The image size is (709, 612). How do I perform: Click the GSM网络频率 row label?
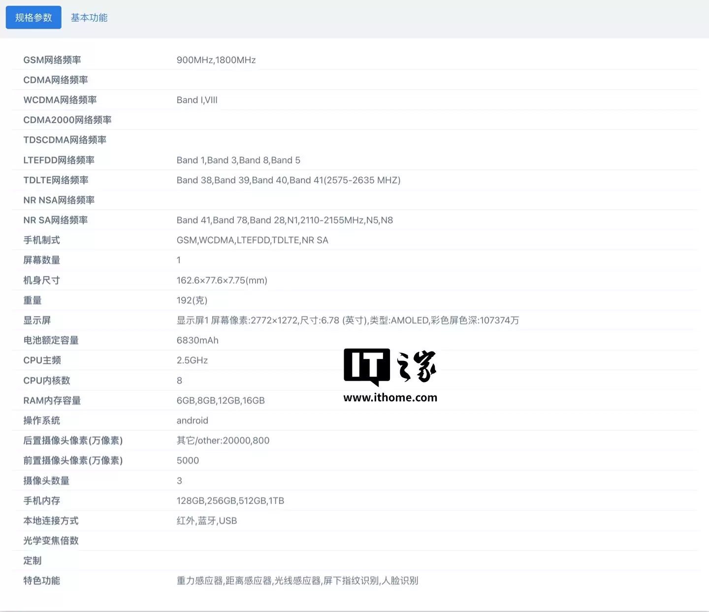pyautogui.click(x=56, y=60)
